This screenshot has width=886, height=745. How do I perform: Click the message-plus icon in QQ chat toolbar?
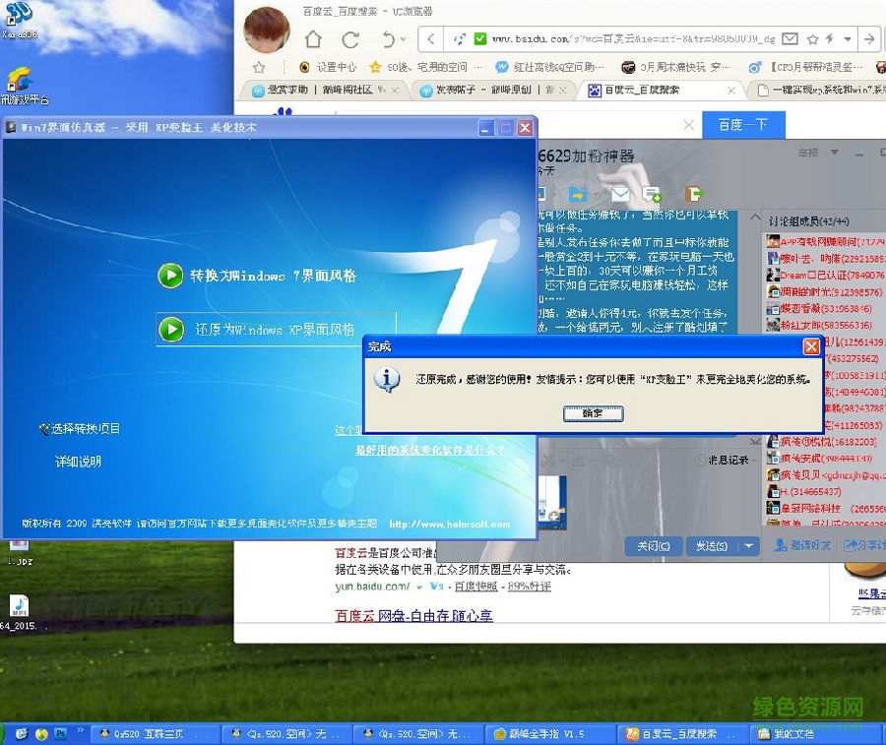[651, 194]
